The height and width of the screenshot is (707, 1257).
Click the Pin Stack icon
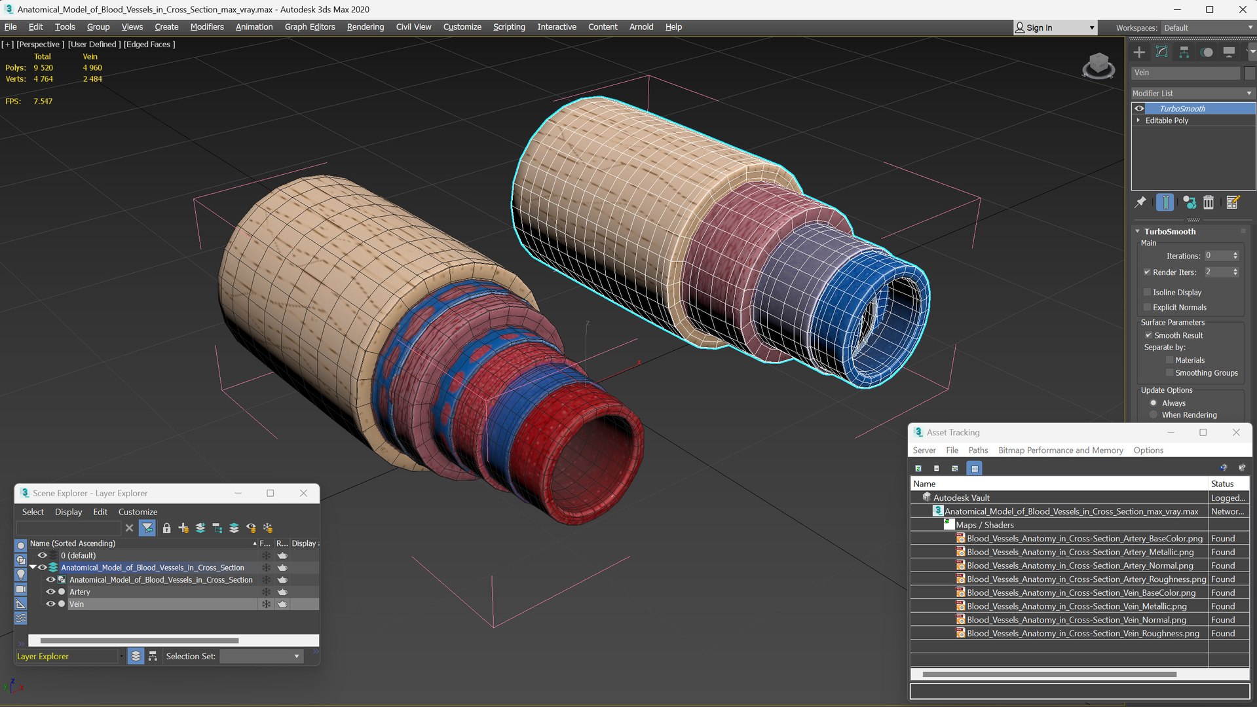point(1140,202)
